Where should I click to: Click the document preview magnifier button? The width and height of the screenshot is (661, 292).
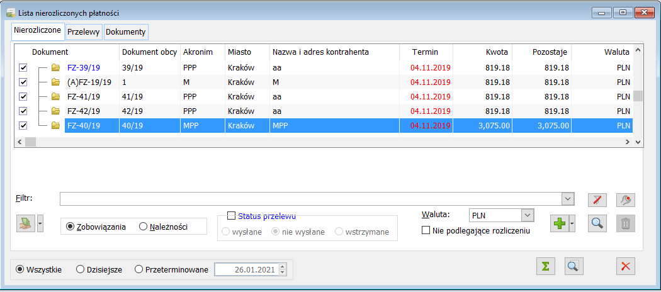(x=573, y=266)
